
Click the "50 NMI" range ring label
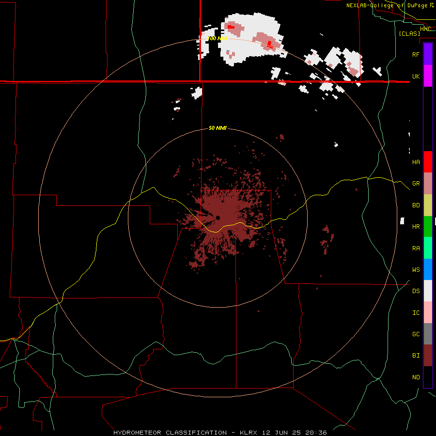pos(218,128)
